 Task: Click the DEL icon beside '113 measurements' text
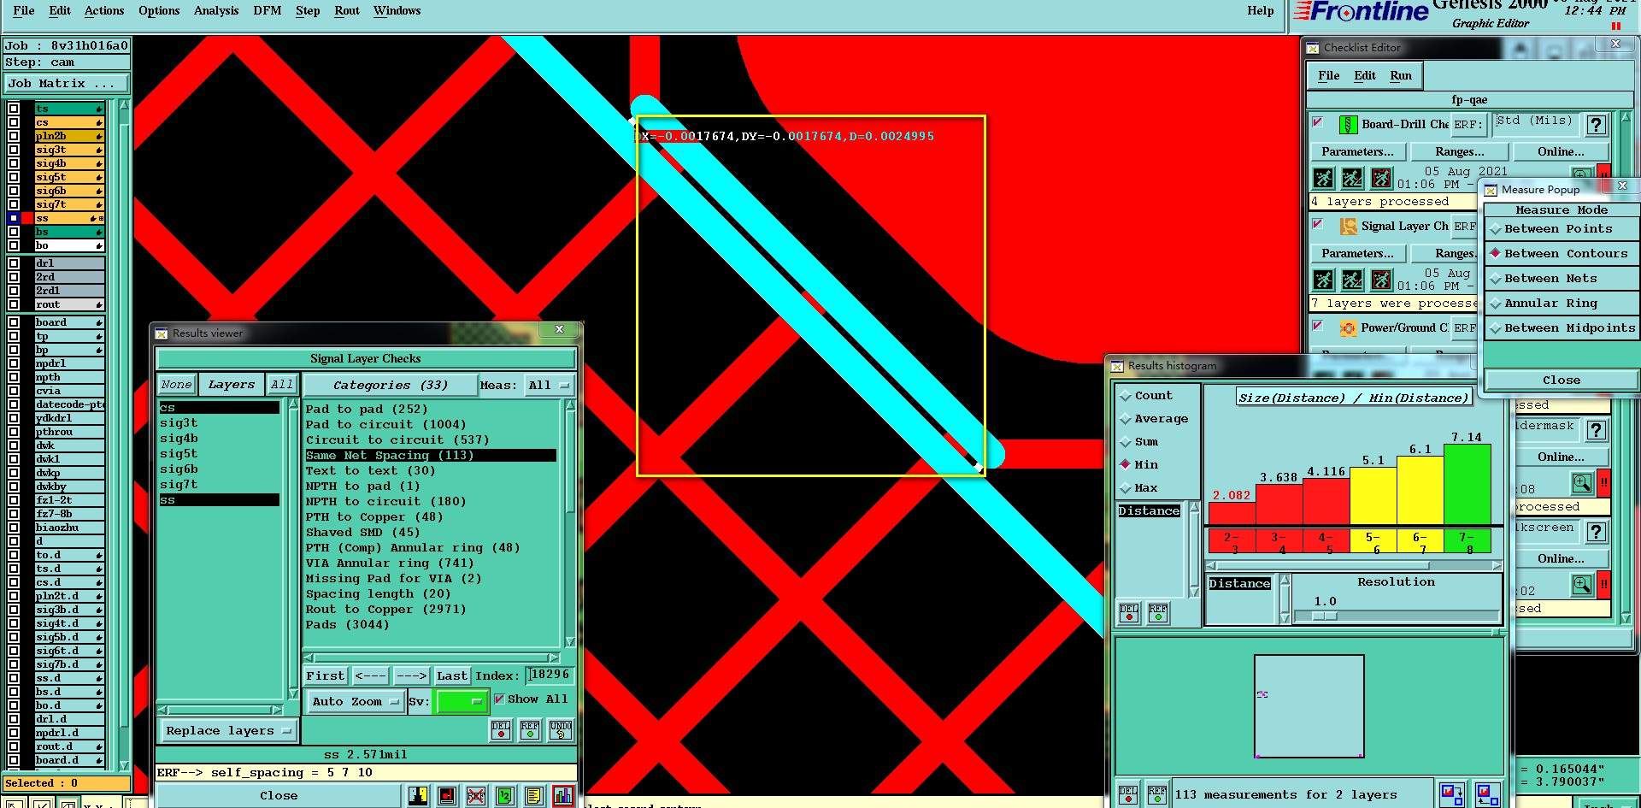(1128, 795)
